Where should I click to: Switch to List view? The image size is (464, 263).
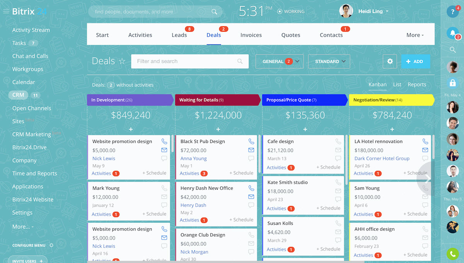click(397, 85)
